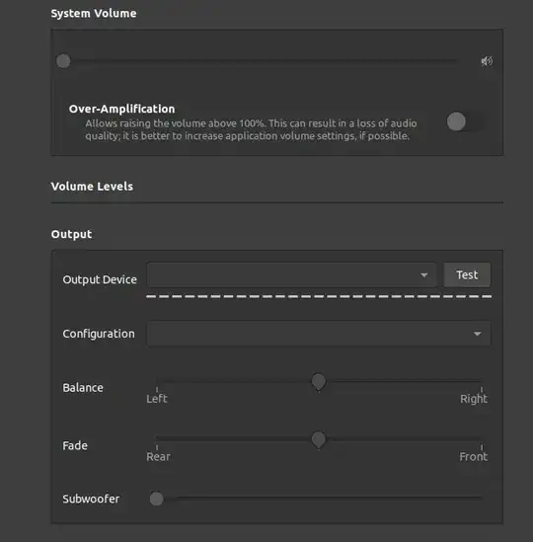Click the Test button
Viewport: 533px width, 542px height.
[467, 274]
